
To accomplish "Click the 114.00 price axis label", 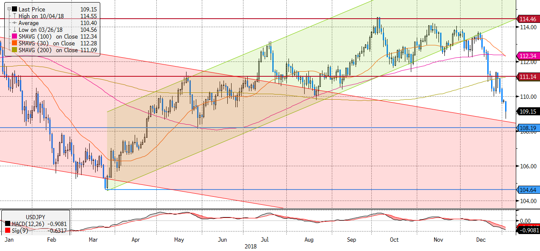I will pyautogui.click(x=528, y=27).
